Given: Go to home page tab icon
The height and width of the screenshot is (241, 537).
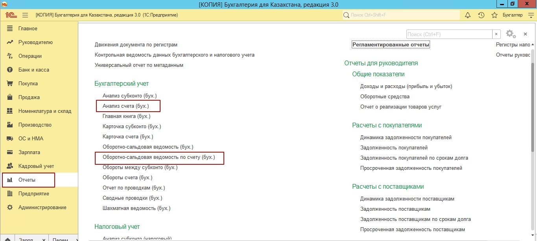Looking at the screenshot, I should [x=7, y=239].
